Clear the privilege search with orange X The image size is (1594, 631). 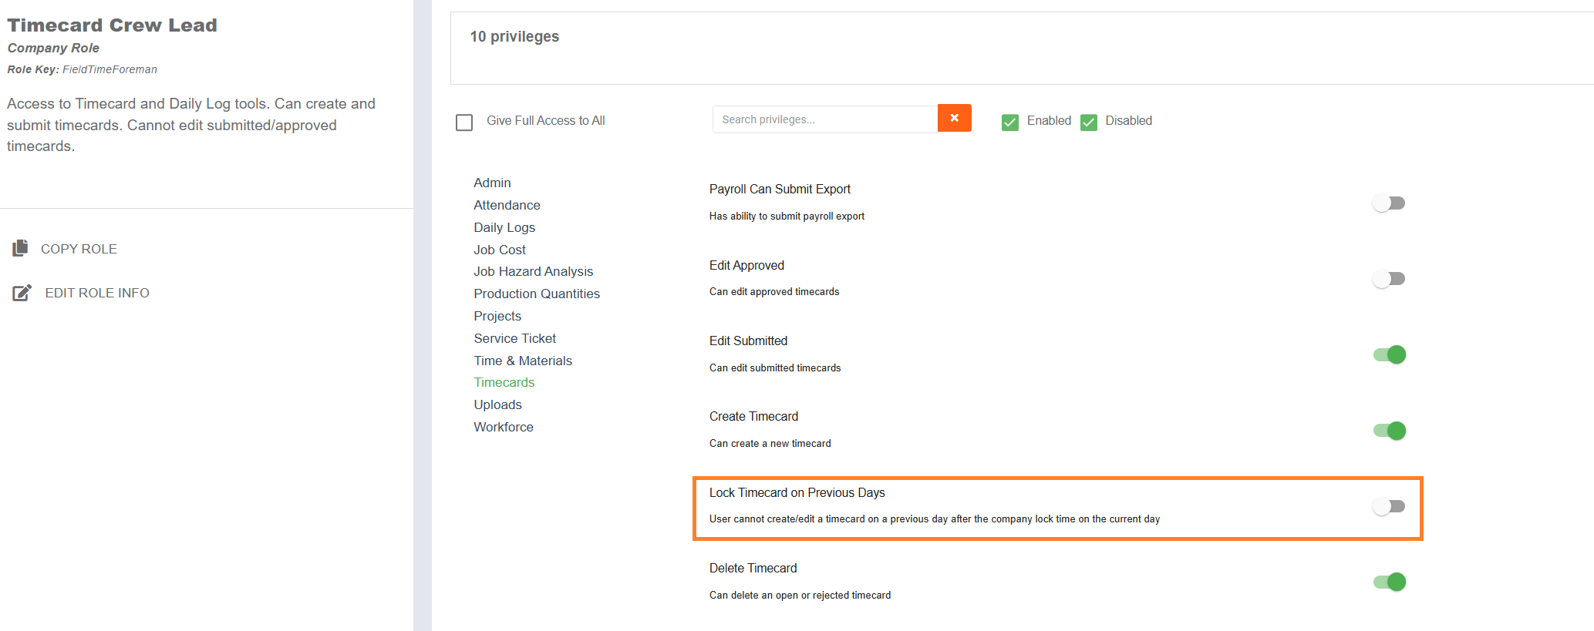[x=954, y=119]
